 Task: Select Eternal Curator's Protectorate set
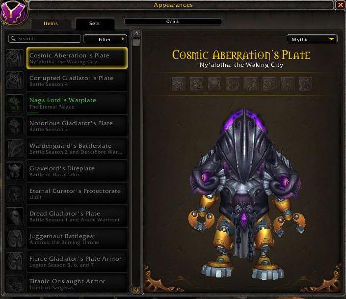(x=77, y=193)
